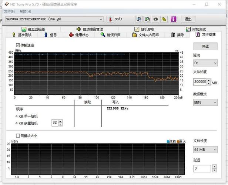The height and width of the screenshot is (185, 228).
Task: Click the 附加测试 tab icon
Action: pyautogui.click(x=188, y=29)
